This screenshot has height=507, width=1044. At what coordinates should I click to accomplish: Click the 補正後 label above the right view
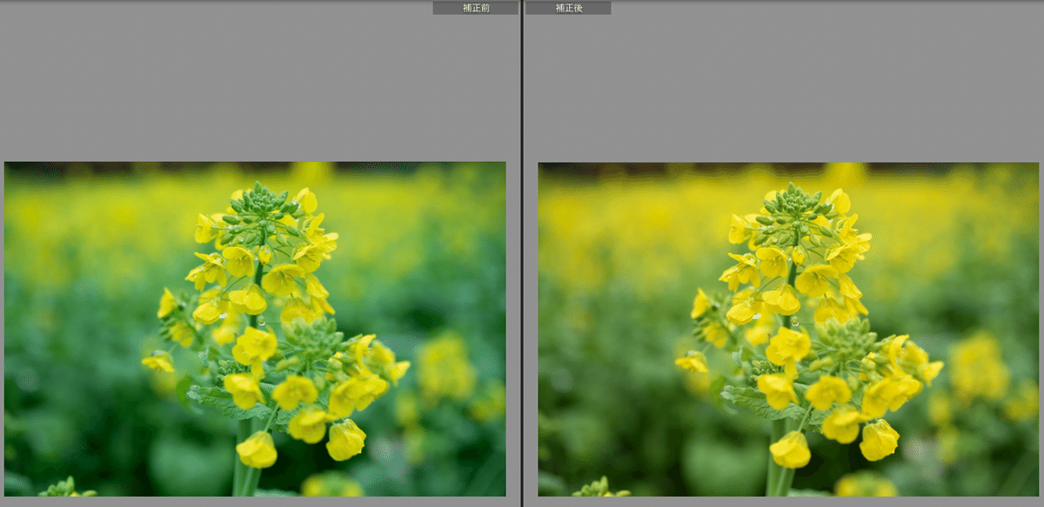click(567, 8)
